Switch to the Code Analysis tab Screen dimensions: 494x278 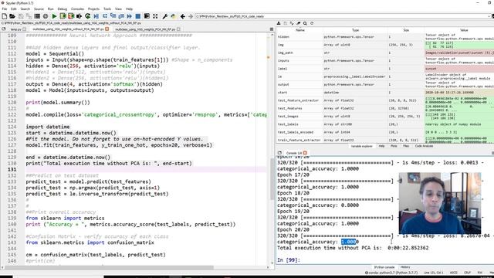tap(424, 146)
